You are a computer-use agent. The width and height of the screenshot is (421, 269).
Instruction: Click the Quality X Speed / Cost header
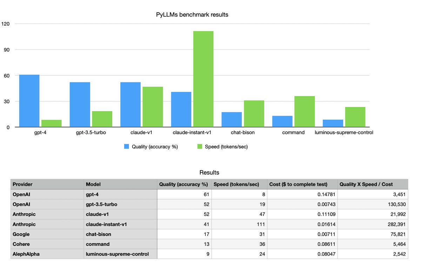[x=368, y=184]
